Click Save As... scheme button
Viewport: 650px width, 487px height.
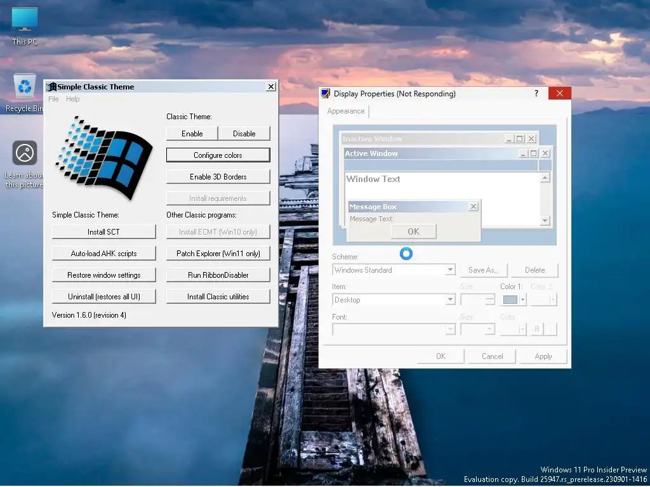(x=483, y=270)
